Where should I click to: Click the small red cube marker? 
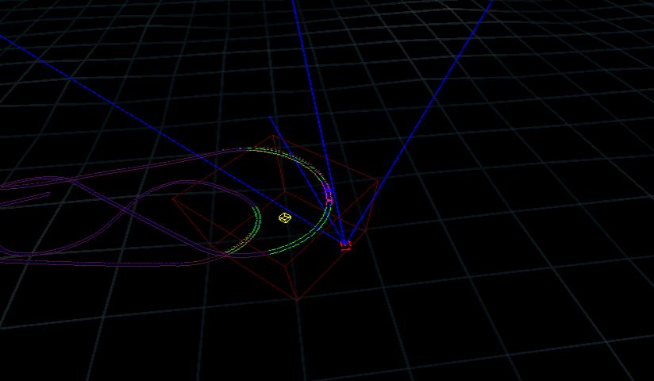(x=345, y=245)
